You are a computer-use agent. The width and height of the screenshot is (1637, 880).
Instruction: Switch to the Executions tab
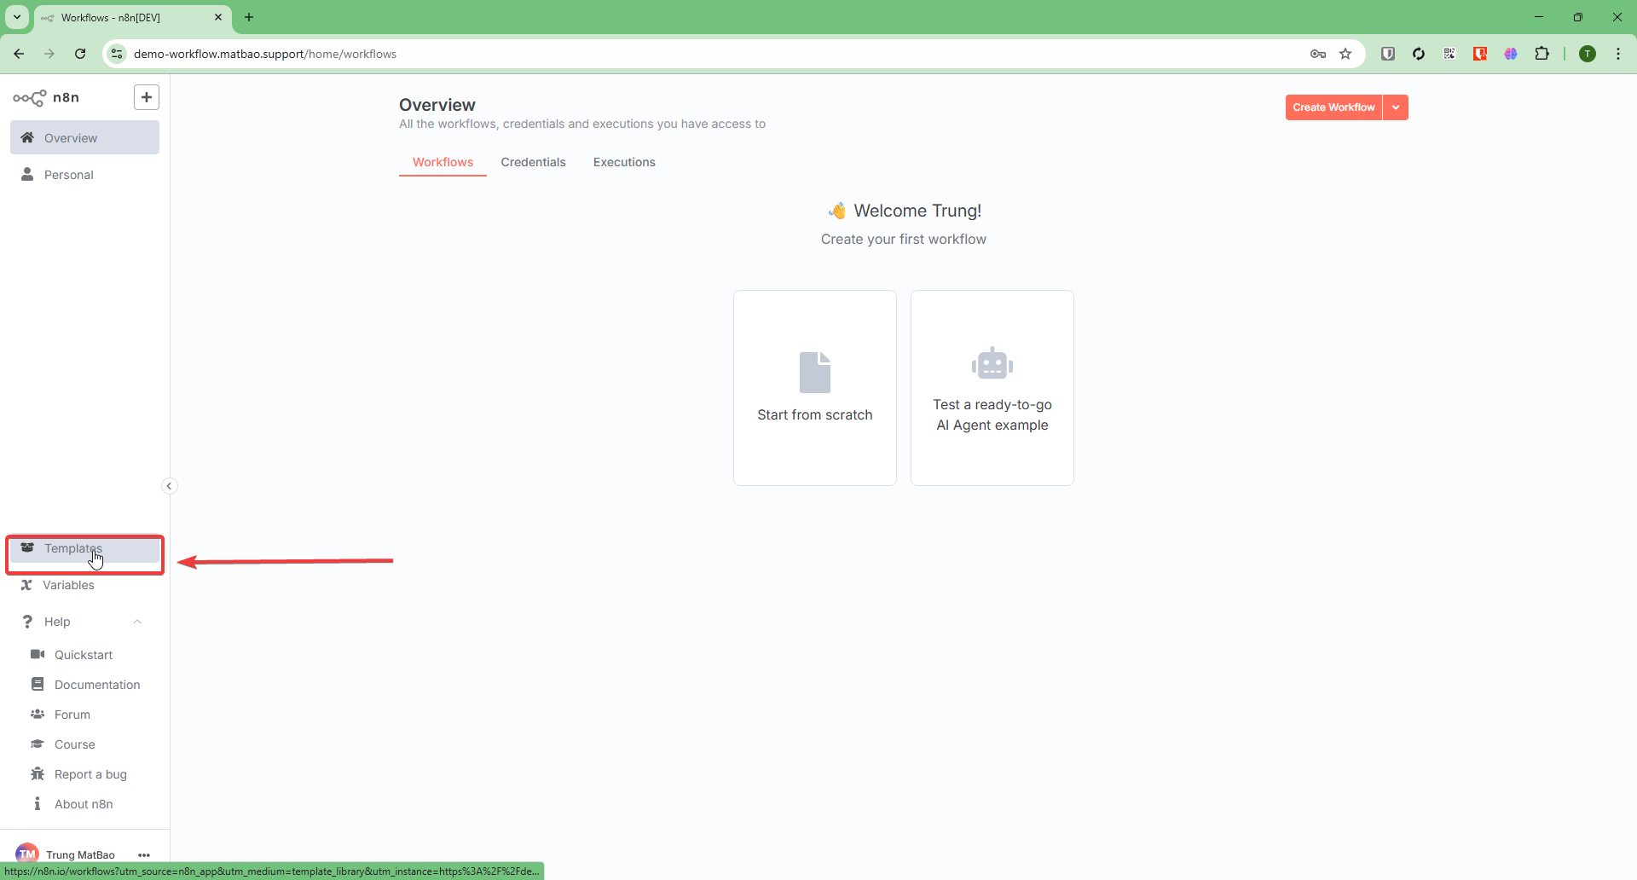(x=624, y=162)
